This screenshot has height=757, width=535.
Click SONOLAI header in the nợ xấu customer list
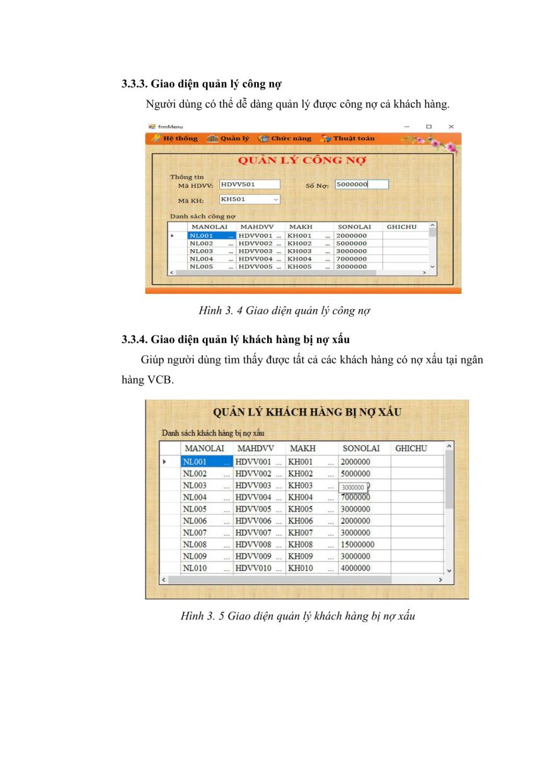(364, 449)
